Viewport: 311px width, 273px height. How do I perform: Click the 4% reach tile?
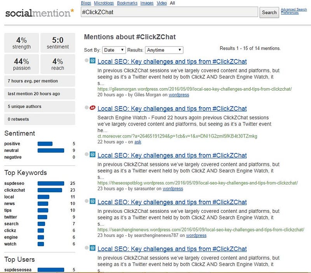click(x=58, y=64)
